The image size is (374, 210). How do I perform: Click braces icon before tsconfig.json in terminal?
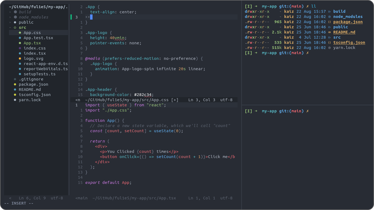[330, 42]
